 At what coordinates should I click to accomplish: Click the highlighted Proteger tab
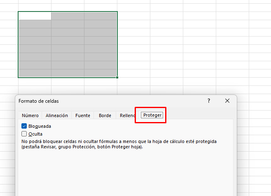pyautogui.click(x=152, y=115)
